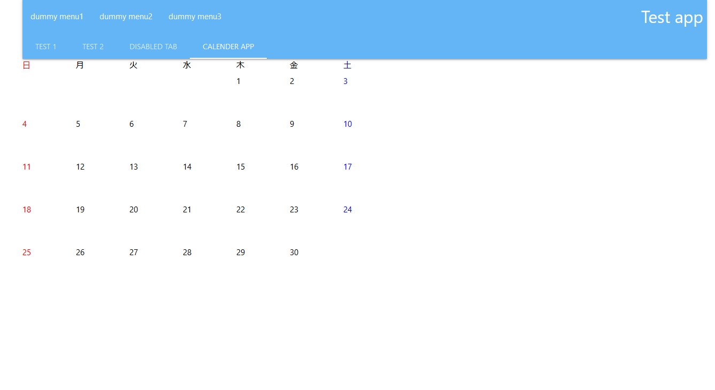Viewport: 715px width, 390px height.
Task: Open date 23
Action: pos(294,210)
